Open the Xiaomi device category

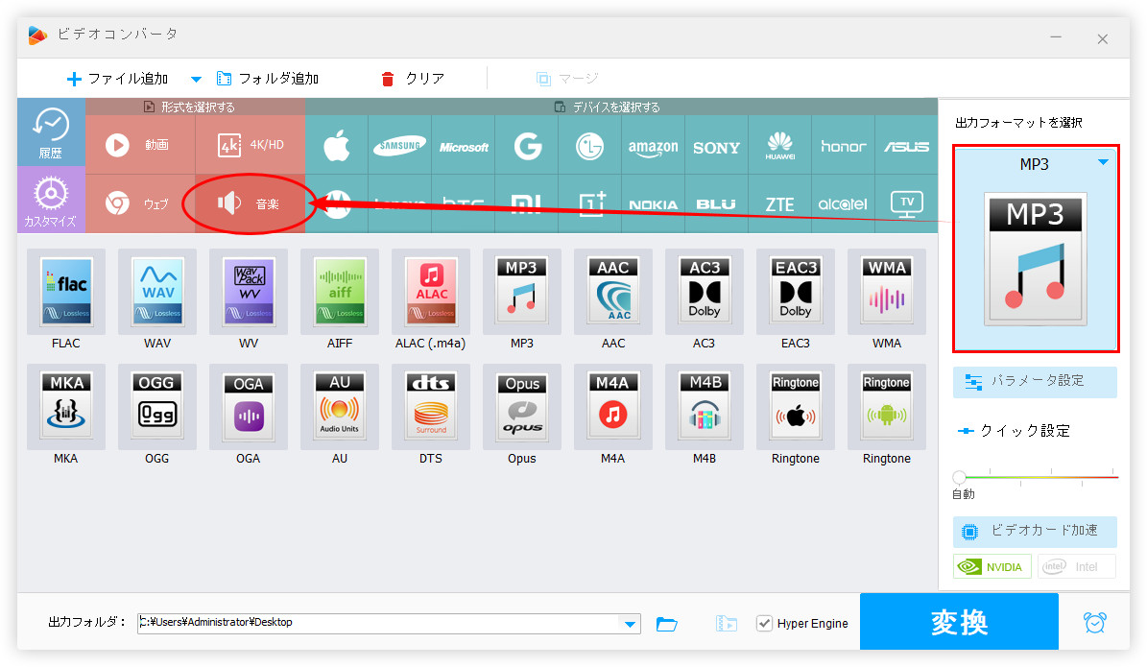(x=527, y=204)
